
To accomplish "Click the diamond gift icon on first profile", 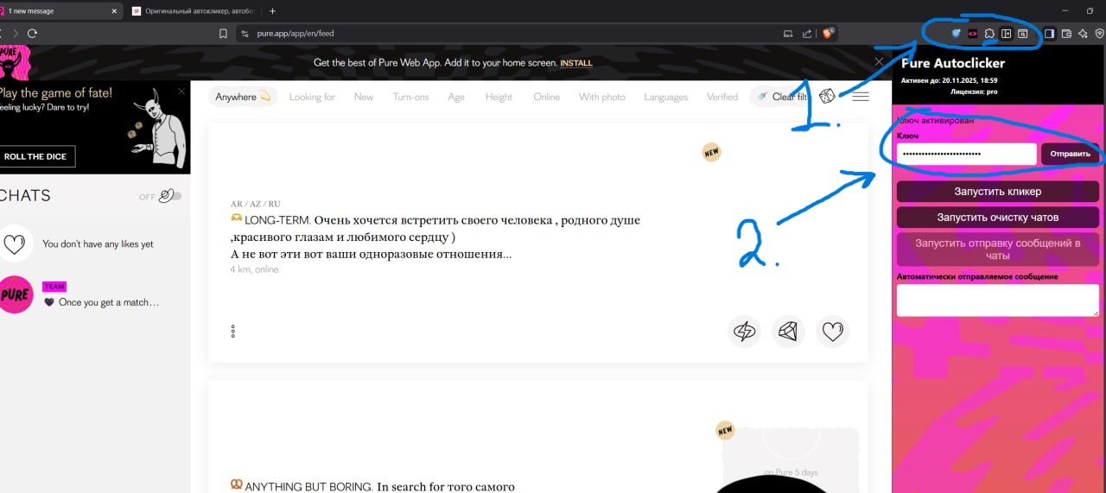I will click(x=788, y=332).
